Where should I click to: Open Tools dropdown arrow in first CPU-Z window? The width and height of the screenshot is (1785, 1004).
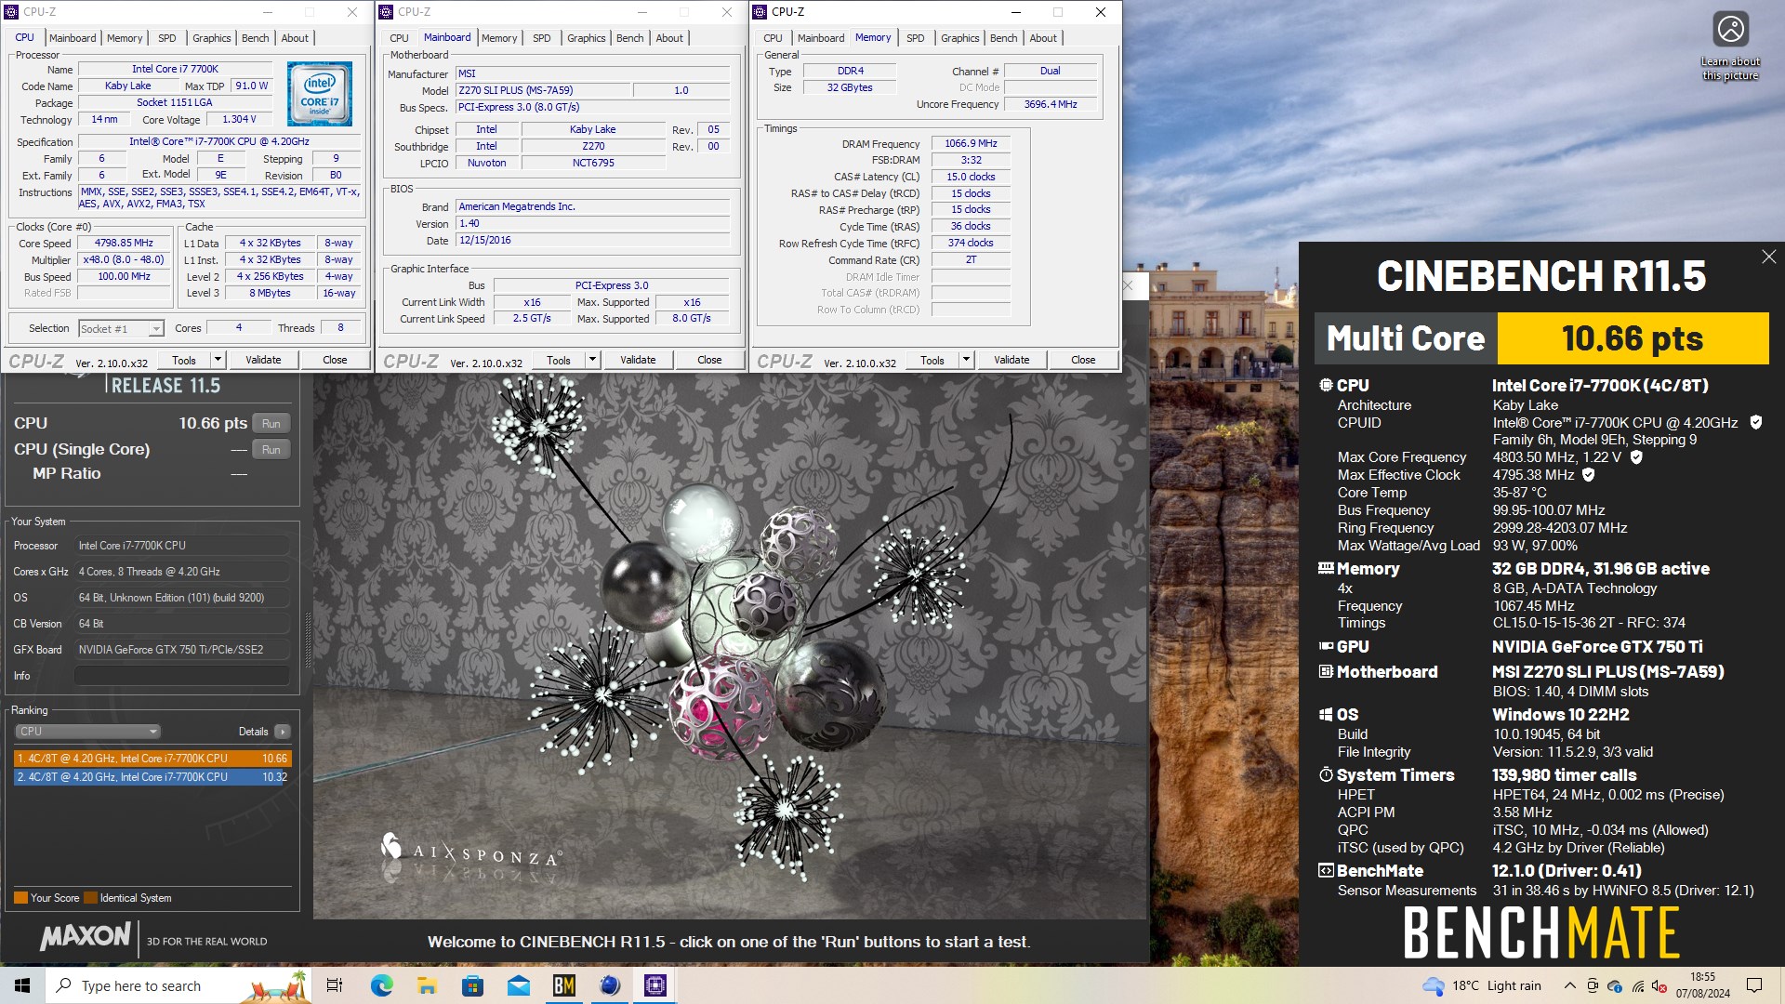coord(218,360)
